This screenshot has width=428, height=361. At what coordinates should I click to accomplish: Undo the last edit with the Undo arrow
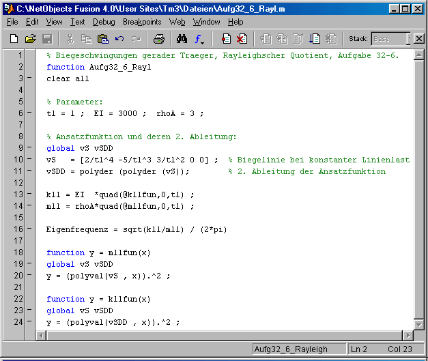point(119,39)
